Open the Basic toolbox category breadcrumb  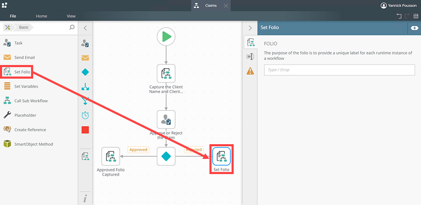pyautogui.click(x=24, y=27)
